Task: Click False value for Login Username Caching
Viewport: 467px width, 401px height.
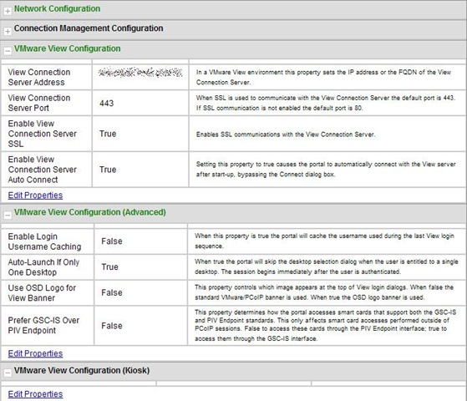Action: pyautogui.click(x=112, y=241)
